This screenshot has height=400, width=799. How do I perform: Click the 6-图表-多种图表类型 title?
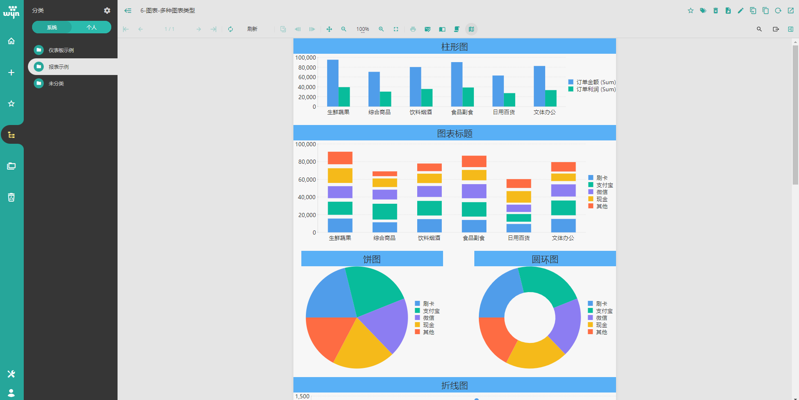tap(168, 10)
